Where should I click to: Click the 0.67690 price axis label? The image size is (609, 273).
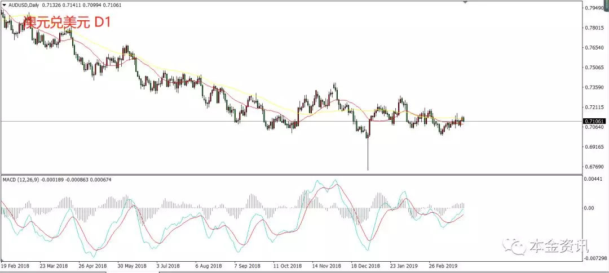(x=595, y=167)
